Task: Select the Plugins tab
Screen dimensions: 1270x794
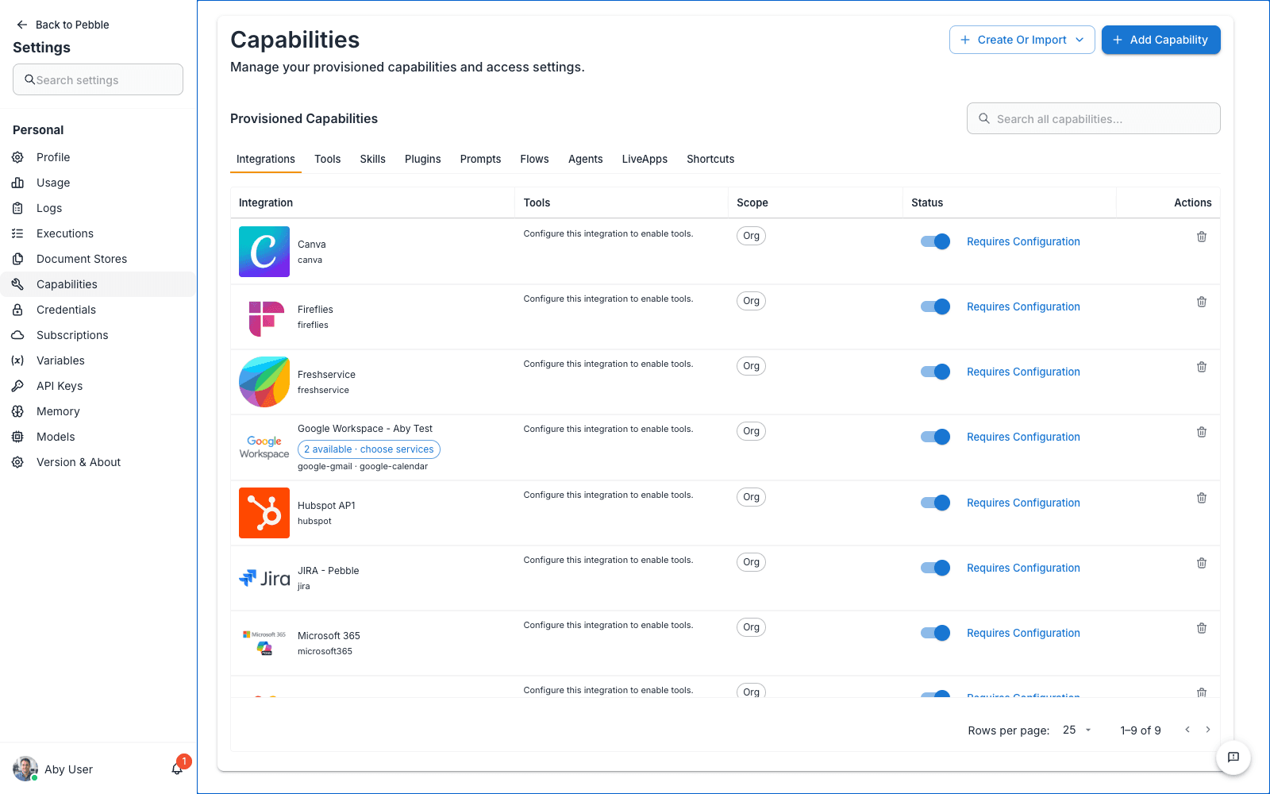Action: point(422,159)
